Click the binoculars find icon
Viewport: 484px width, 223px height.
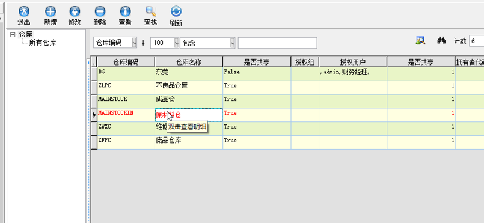(441, 40)
